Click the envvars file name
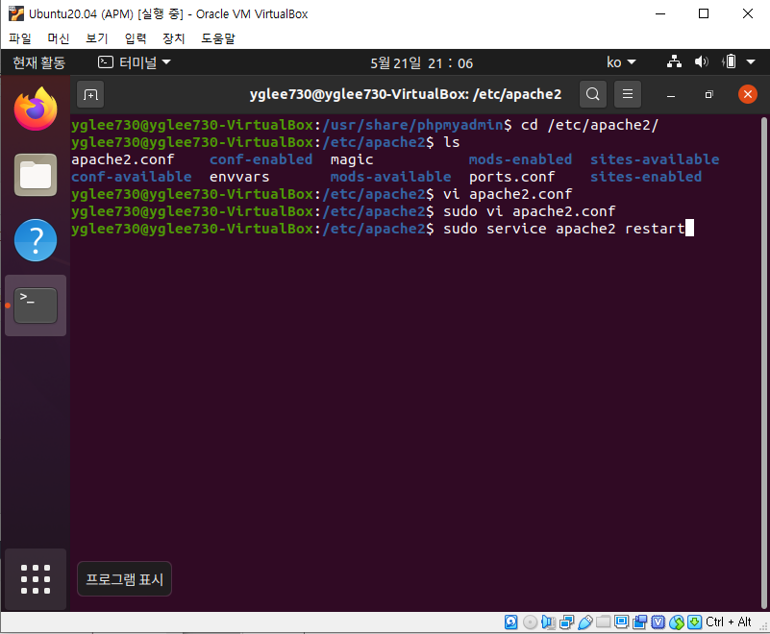This screenshot has height=634, width=770. point(239,177)
